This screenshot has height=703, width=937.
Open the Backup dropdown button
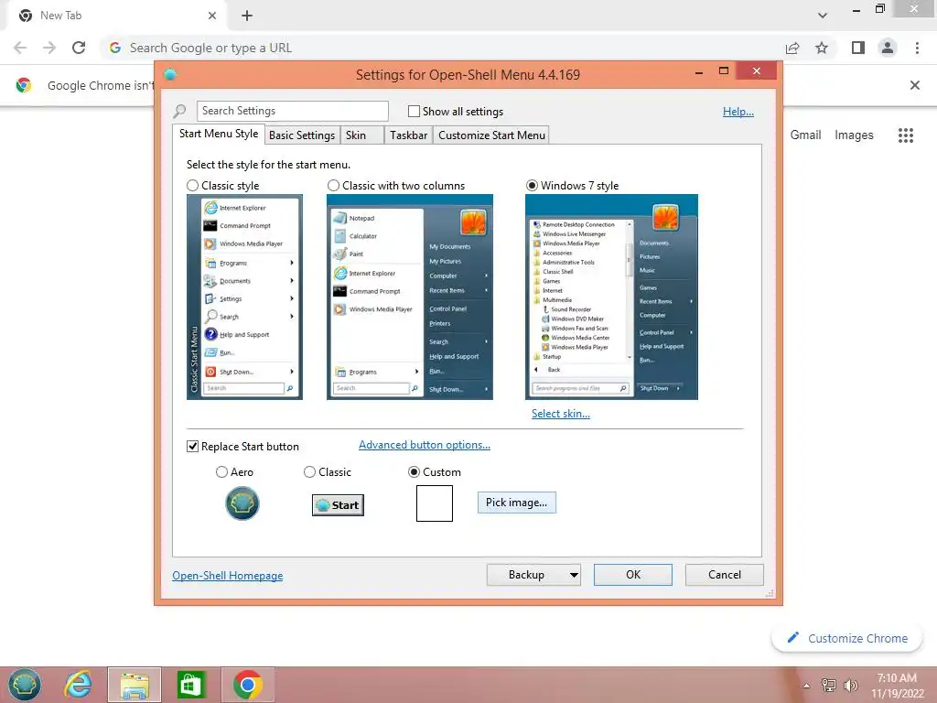click(x=533, y=575)
